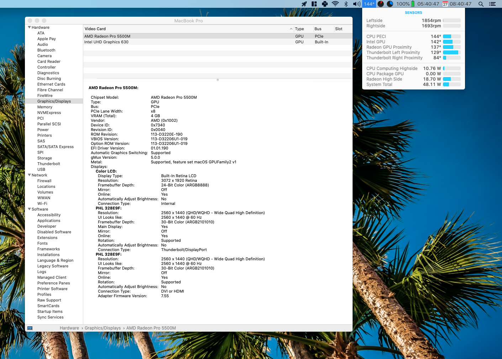Viewport: 502px width, 359px height.
Task: Collapse the Software section triangle
Action: 29,209
